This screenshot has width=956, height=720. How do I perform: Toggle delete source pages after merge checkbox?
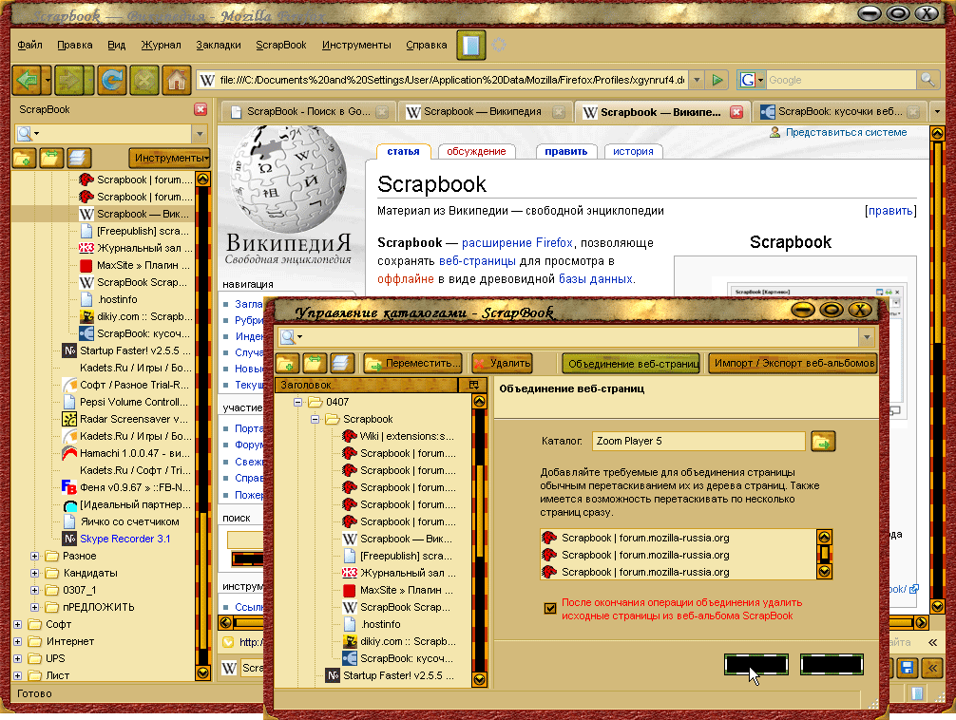pos(550,609)
